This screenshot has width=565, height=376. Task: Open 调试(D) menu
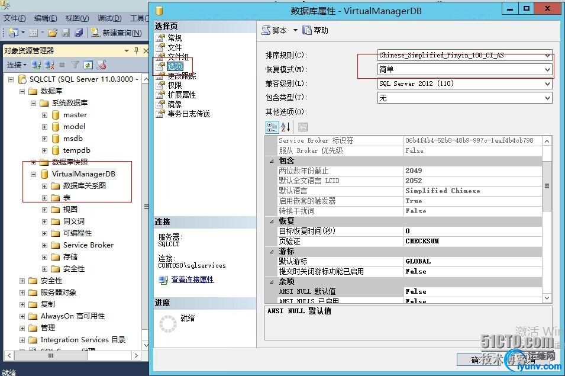click(x=109, y=18)
